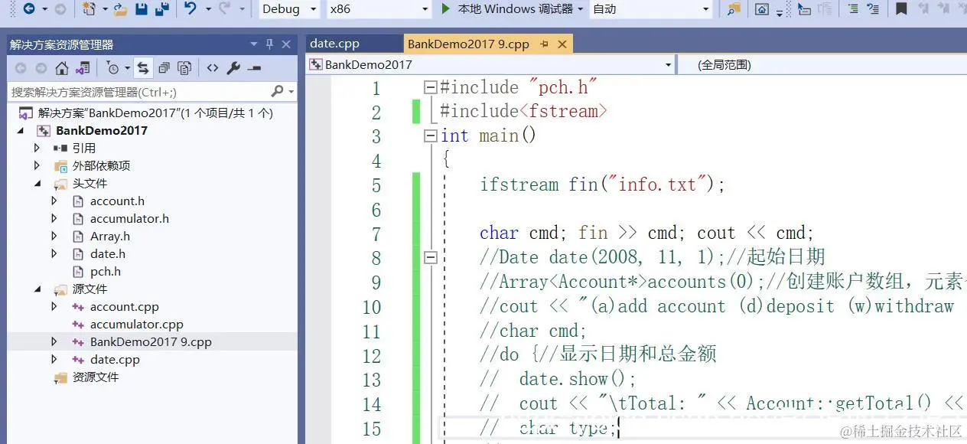Collapse All in Solution Explorer

click(164, 68)
